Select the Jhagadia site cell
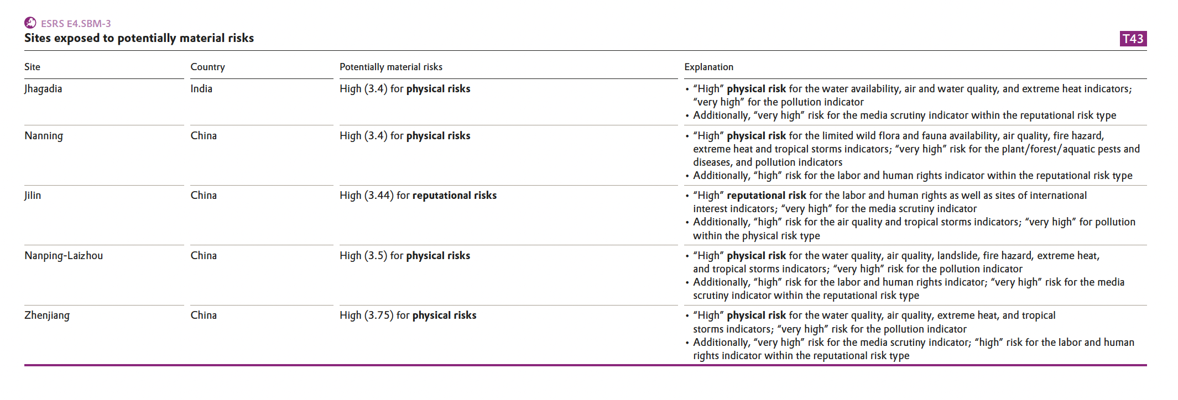The image size is (1178, 400). [x=43, y=89]
